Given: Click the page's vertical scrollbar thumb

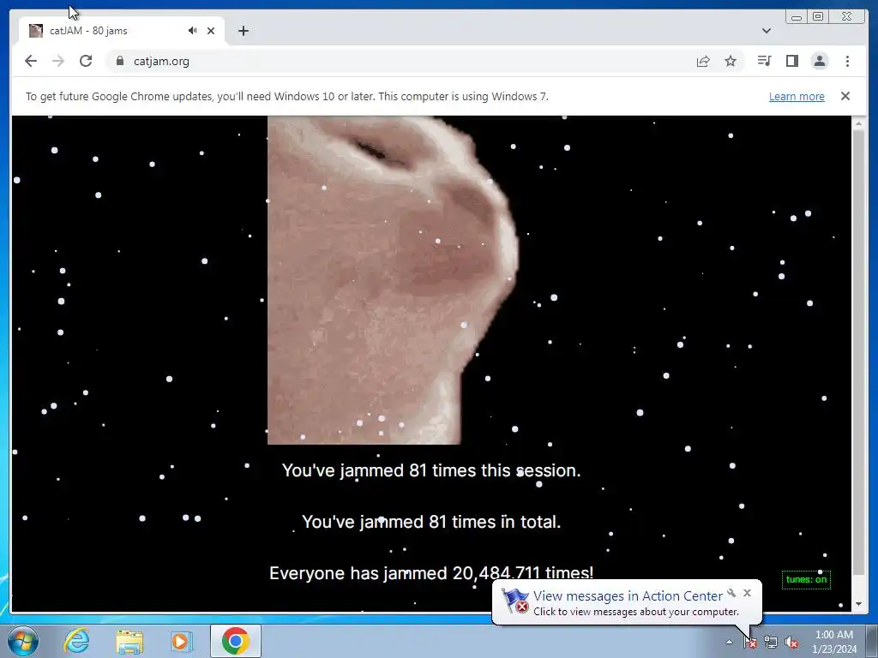Looking at the screenshot, I should [858, 353].
